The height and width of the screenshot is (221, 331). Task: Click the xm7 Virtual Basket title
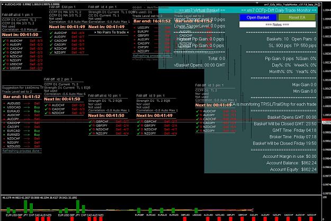[202, 10]
